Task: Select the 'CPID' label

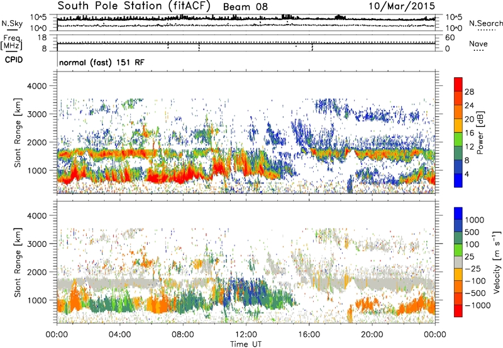Action: point(14,60)
